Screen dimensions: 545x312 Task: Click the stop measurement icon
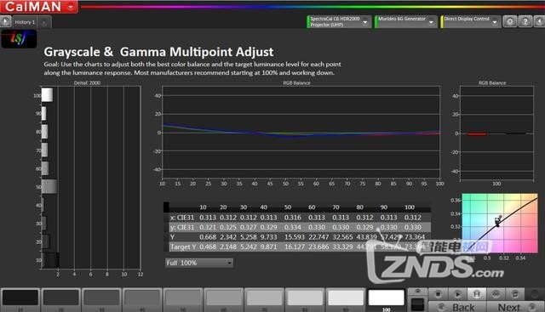pyautogui.click(x=438, y=294)
